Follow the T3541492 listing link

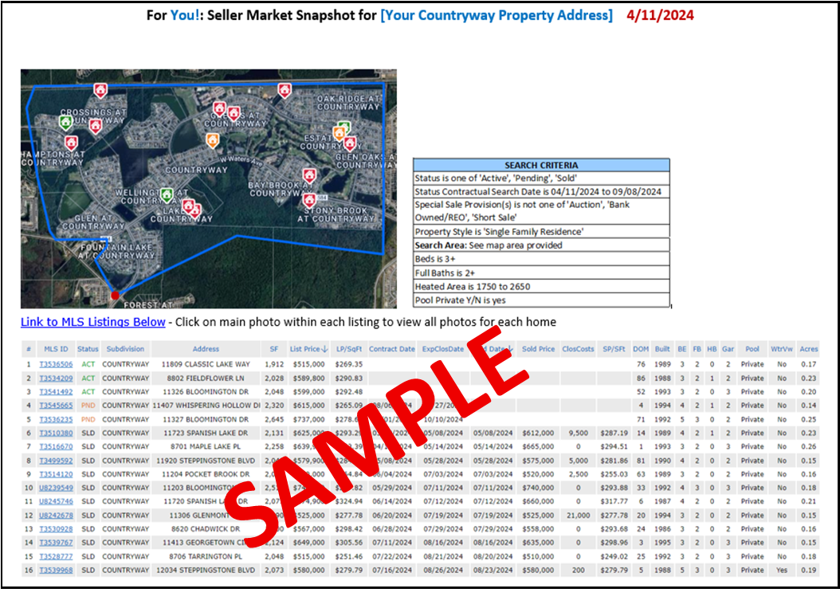tap(56, 392)
